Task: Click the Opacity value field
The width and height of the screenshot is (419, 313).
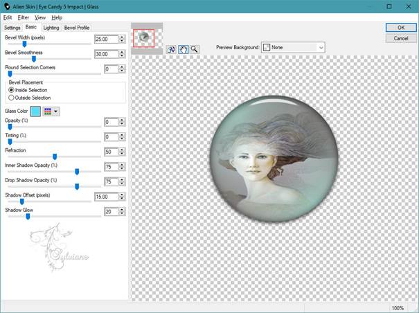Action: pos(112,122)
